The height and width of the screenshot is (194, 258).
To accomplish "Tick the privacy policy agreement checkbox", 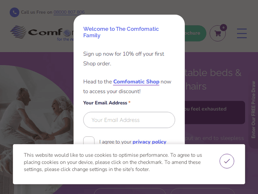I will tap(89, 141).
